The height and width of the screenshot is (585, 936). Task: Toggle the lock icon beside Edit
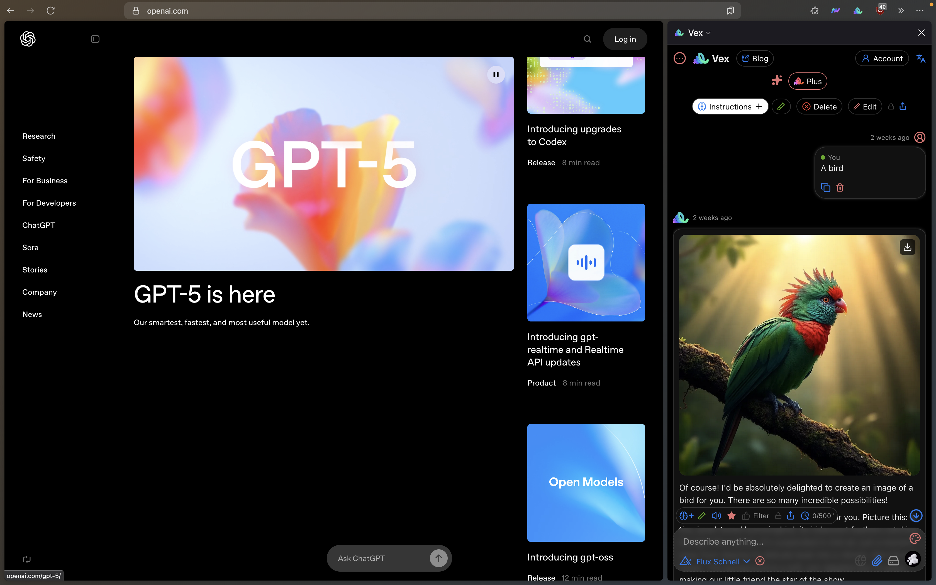[891, 106]
